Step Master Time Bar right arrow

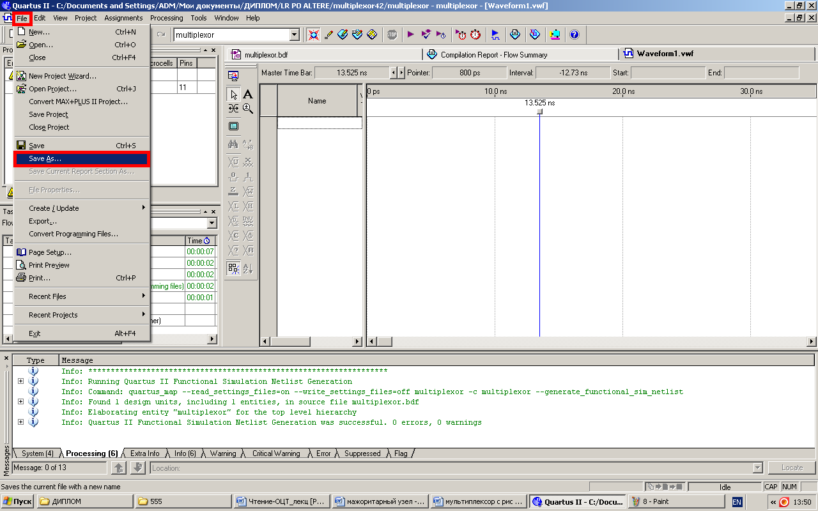click(x=401, y=73)
